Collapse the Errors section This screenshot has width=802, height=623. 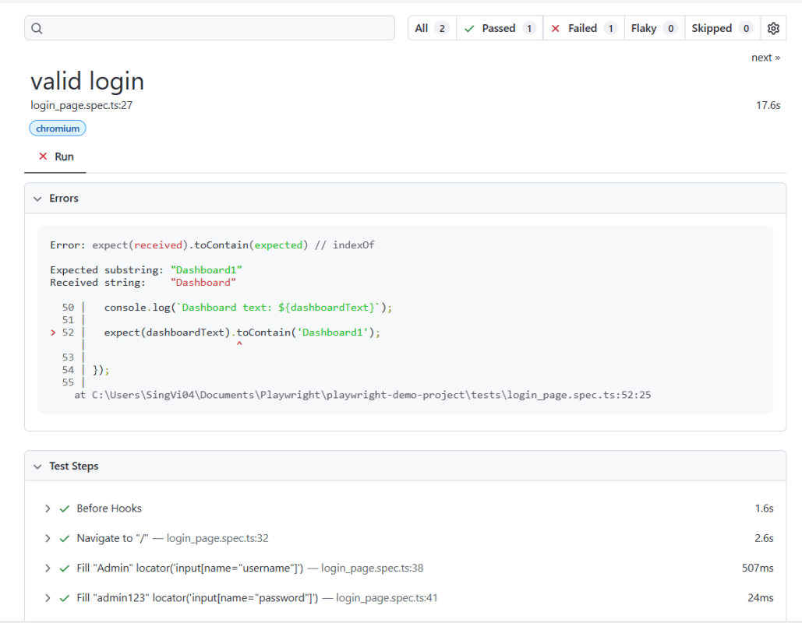37,199
